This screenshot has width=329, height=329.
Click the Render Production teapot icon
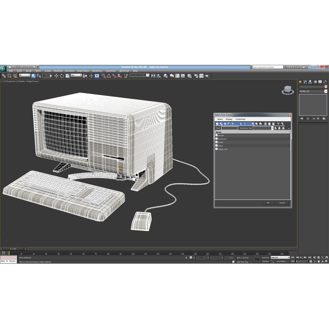click(207, 76)
